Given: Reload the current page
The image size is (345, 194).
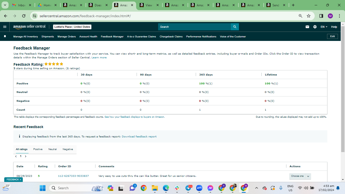Looking at the screenshot, I should [24, 16].
